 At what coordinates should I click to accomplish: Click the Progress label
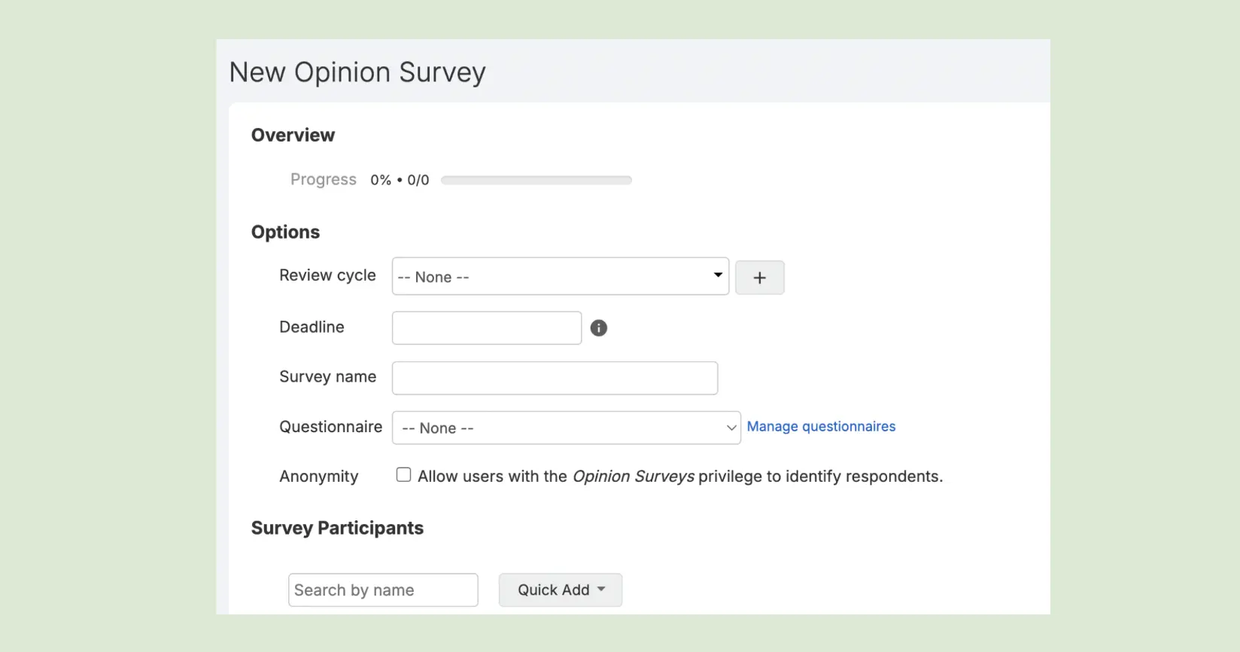(324, 179)
